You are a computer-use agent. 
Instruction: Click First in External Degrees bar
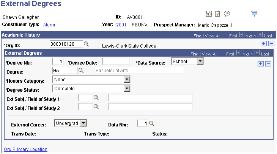(x=230, y=54)
